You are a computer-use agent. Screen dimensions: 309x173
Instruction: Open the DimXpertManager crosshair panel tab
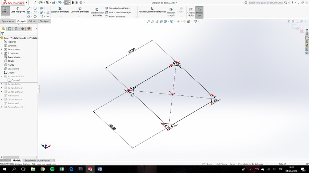pos(22,29)
